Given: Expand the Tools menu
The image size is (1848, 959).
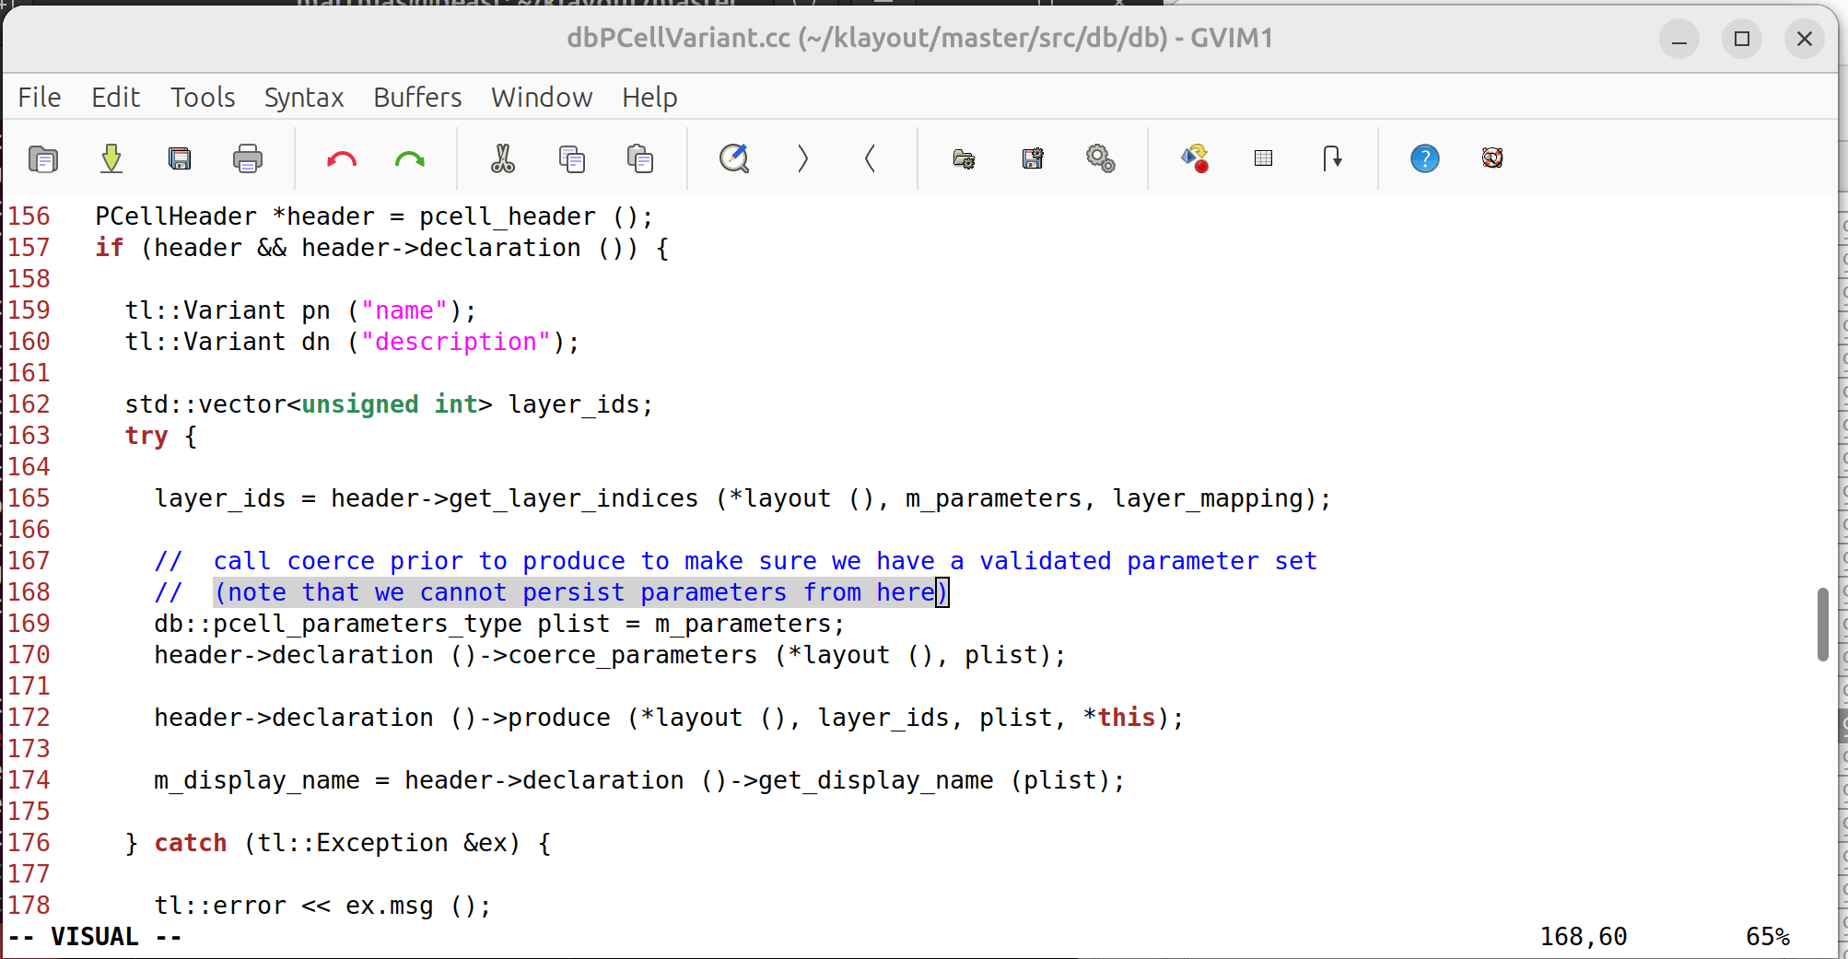Looking at the screenshot, I should pyautogui.click(x=203, y=98).
